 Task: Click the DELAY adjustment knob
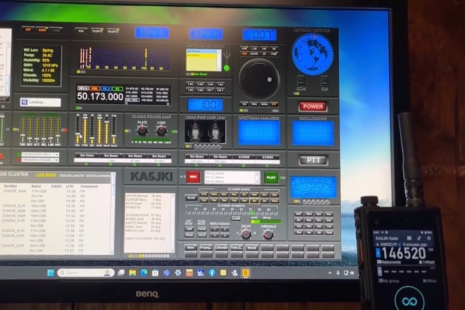[x=246, y=234]
